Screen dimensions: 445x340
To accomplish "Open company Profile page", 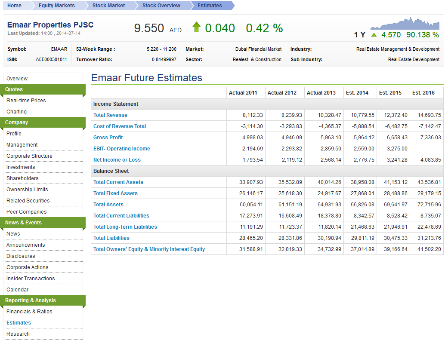I will click(x=14, y=133).
